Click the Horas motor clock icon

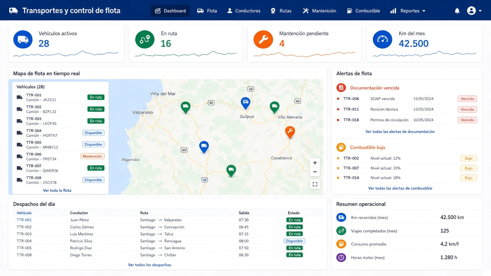341,258
